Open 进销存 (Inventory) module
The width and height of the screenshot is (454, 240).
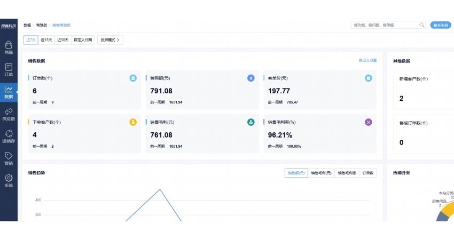tap(9, 137)
